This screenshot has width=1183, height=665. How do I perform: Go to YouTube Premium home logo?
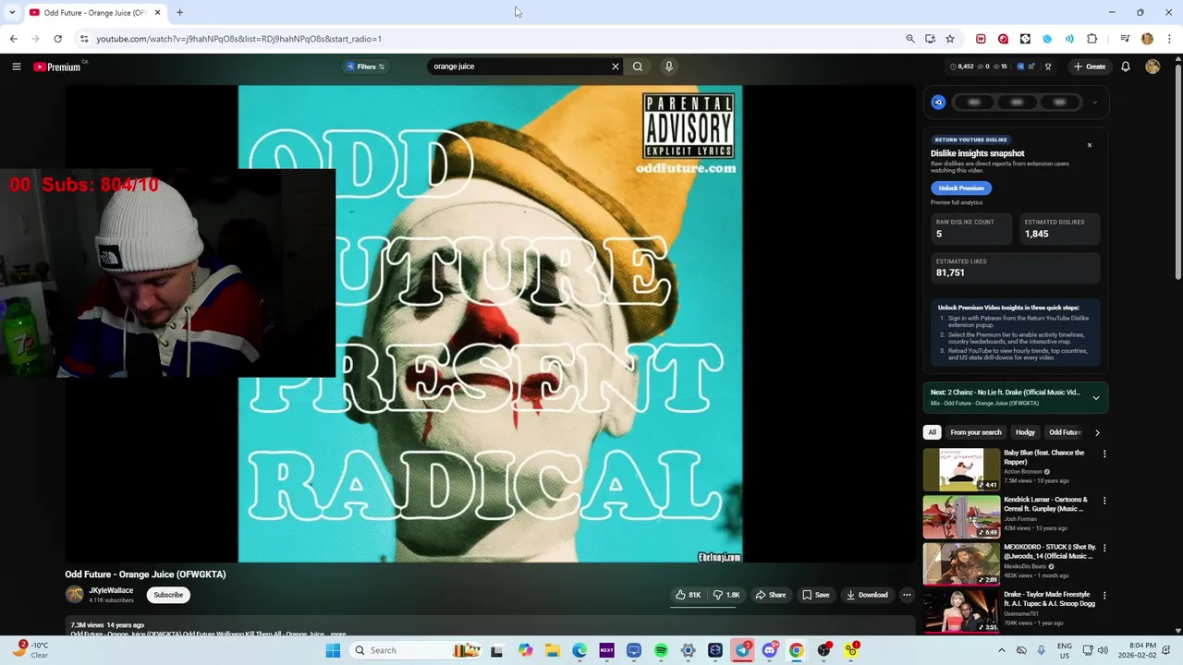[x=57, y=66]
